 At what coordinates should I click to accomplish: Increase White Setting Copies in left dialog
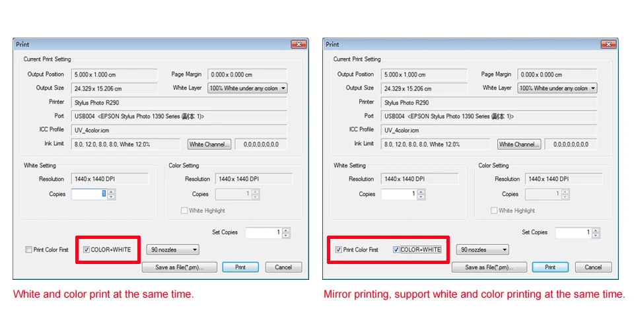pyautogui.click(x=111, y=191)
